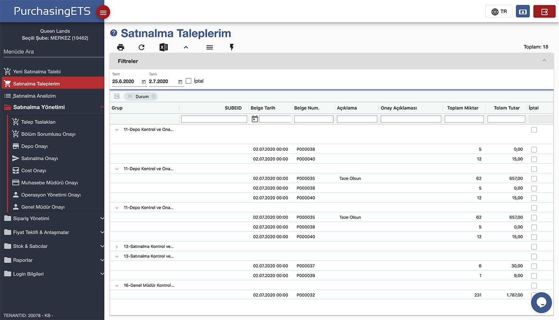Remove the Durum grouping chip
This screenshot has width=559, height=320.
(154, 96)
